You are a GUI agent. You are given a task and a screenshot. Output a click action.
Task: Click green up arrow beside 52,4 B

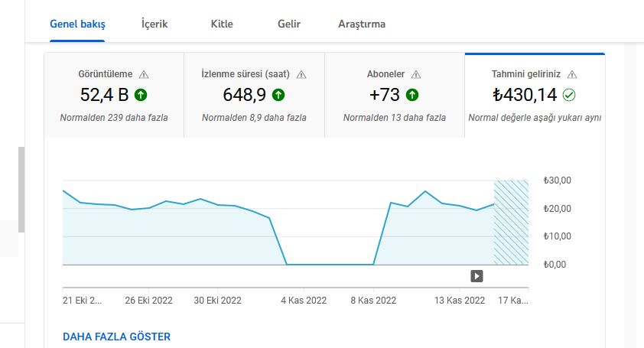coord(141,95)
